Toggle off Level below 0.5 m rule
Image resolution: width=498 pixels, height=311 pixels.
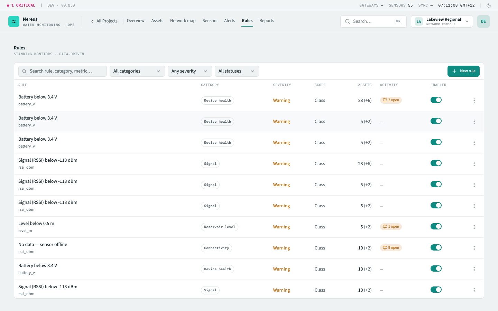click(x=436, y=226)
